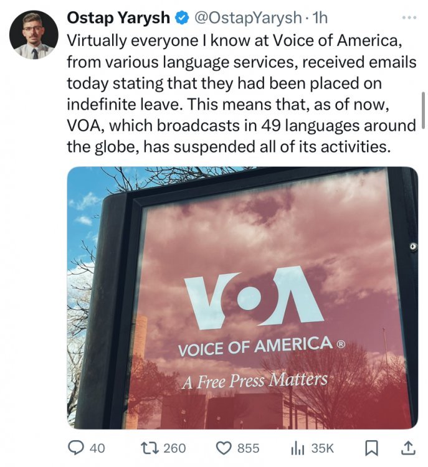Viewport: 428px width, 467px height.
Task: Click the 35K views count
Action: 322,448
